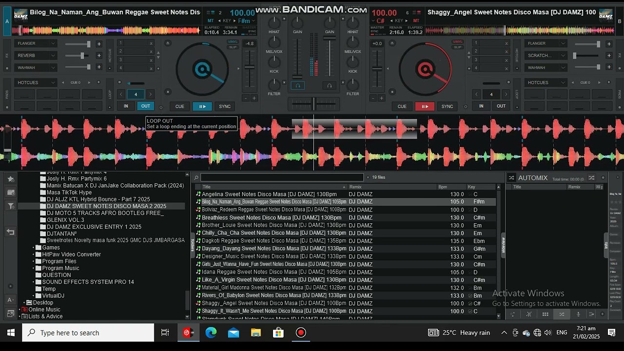Toggle the right deck headphone cue button

pos(329,86)
